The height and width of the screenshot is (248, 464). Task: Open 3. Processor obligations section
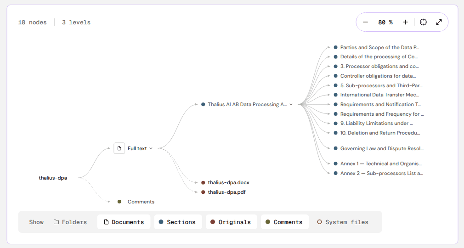pos(379,66)
